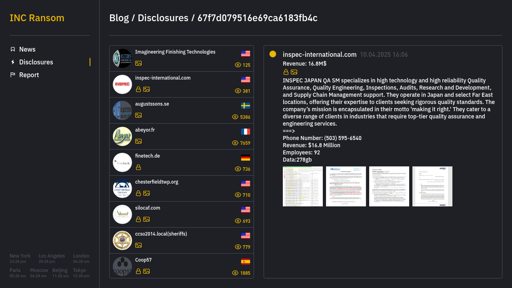Click the eye icon next to 1885 views

click(235, 273)
